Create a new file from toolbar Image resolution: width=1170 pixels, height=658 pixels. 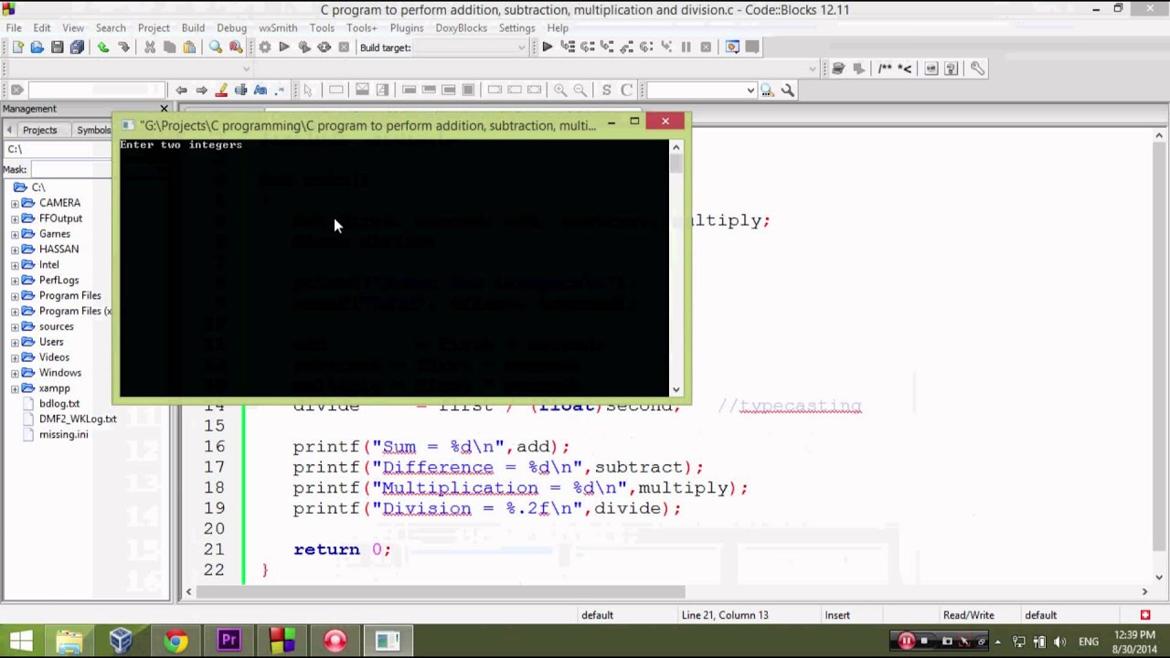(17, 48)
